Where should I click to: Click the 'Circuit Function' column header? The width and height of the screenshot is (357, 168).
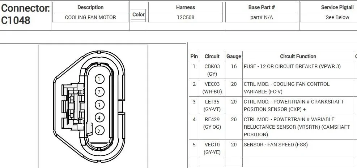[298, 56]
